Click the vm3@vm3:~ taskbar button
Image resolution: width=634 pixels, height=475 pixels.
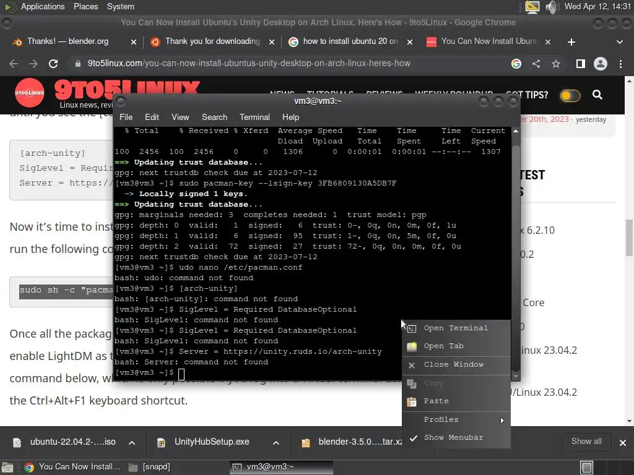(x=282, y=468)
